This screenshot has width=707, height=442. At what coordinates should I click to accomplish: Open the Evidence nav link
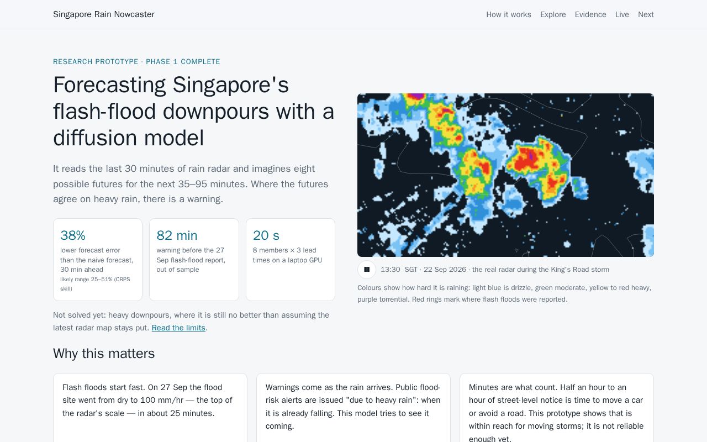tap(590, 14)
